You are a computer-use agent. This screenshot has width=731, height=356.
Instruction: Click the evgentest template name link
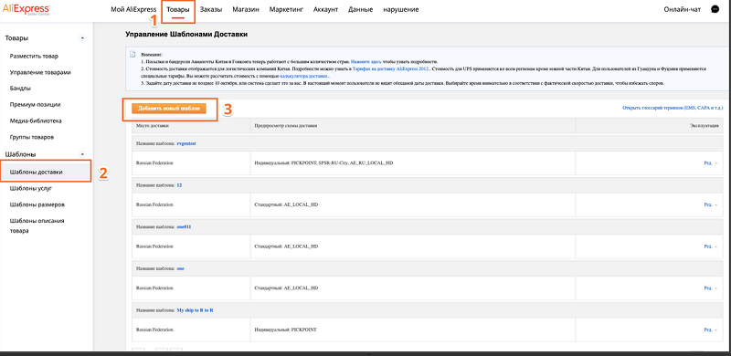186,143
